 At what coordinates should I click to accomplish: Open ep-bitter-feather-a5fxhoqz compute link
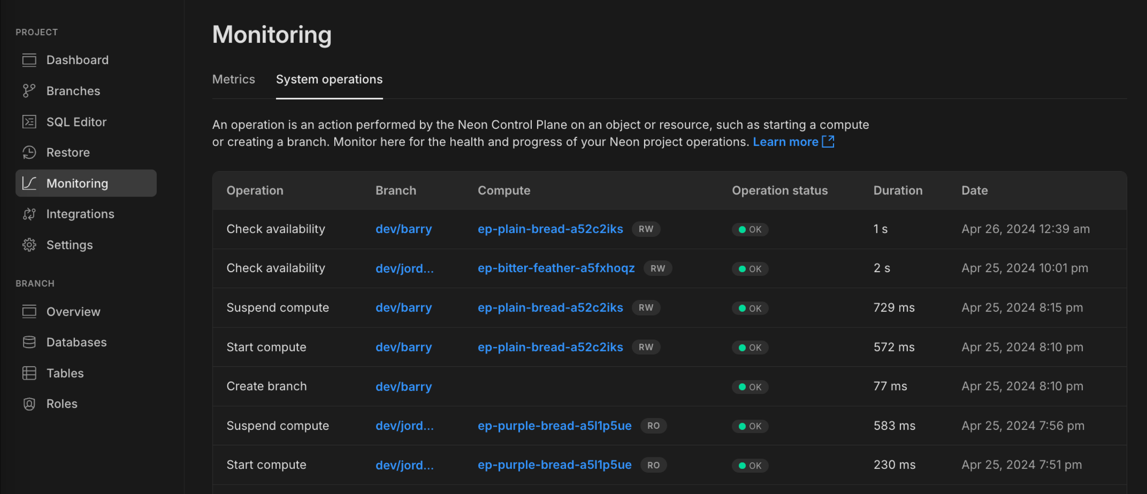tap(556, 268)
